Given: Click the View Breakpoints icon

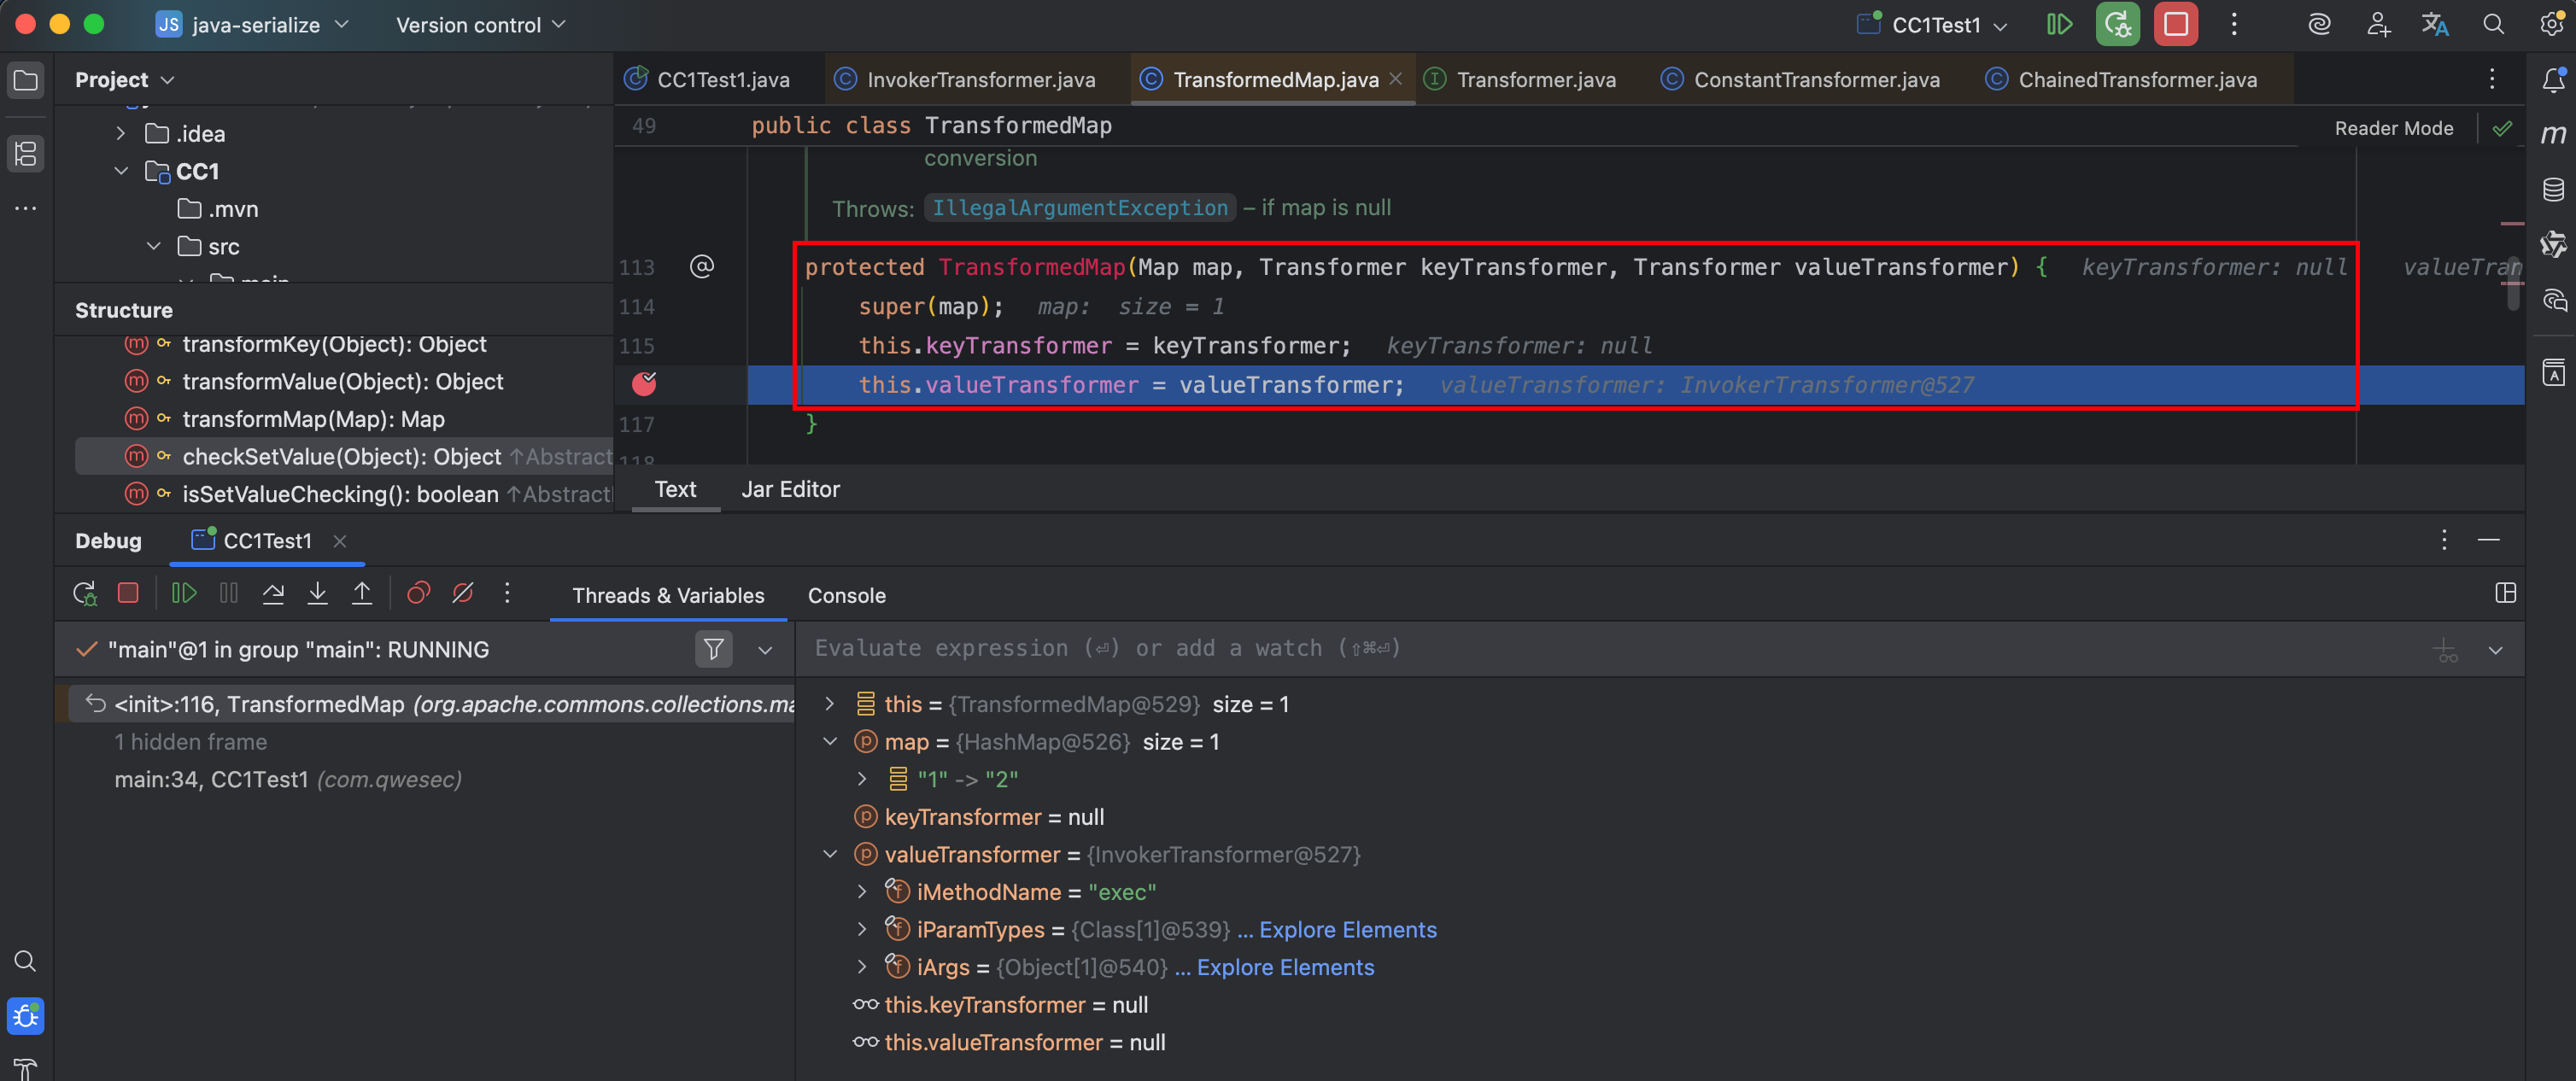Looking at the screenshot, I should click(418, 593).
